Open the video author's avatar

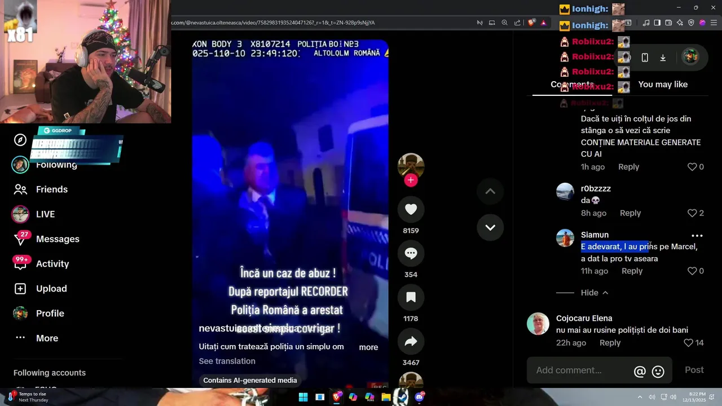[411, 166]
